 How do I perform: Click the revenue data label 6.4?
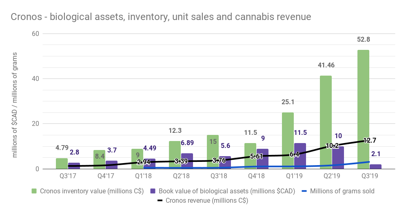pos(295,155)
